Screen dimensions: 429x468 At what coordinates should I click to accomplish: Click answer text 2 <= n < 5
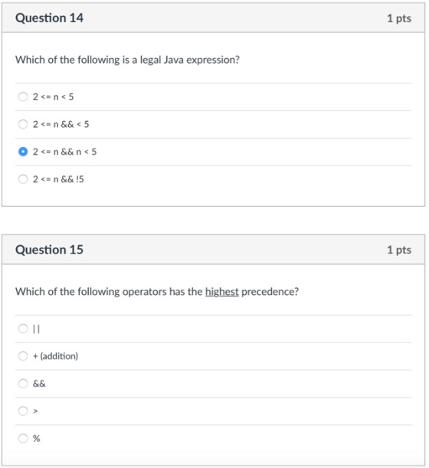(53, 97)
